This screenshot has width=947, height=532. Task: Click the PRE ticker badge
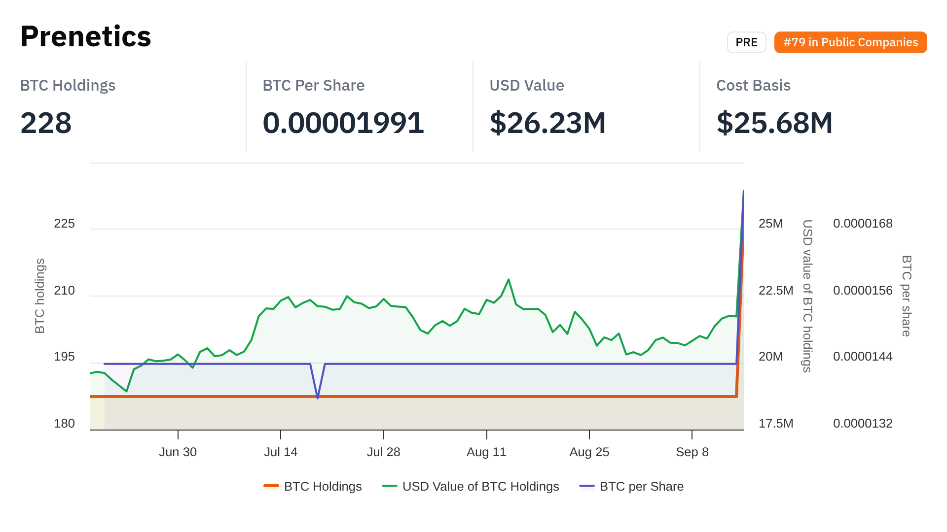click(x=746, y=42)
